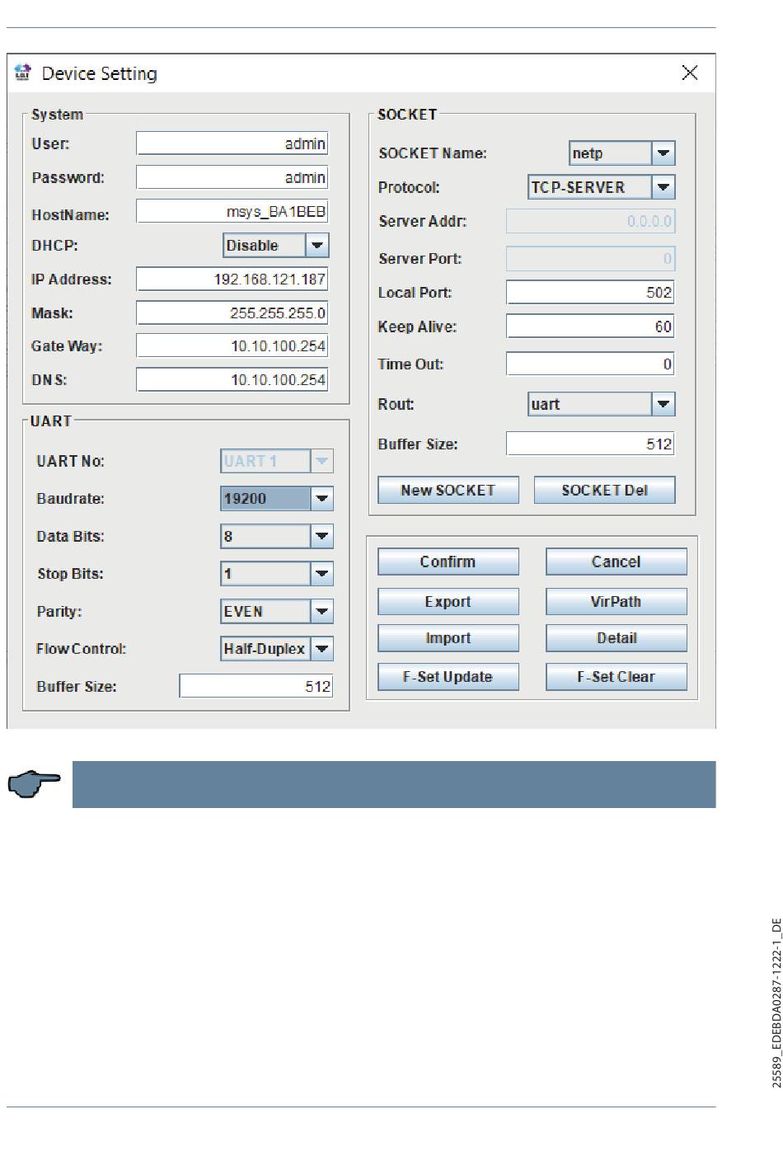Screen dimensions: 783x1156
Task: Expand the Protocol dropdown showing TCP-SERVER
Action: coord(663,187)
